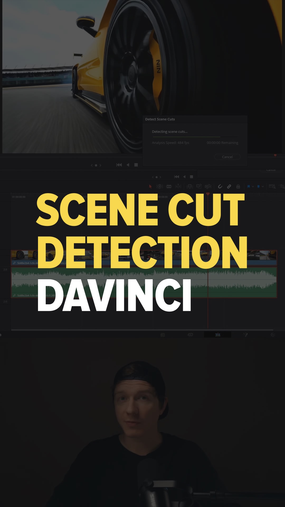
Task: Select the Selection Mode arrow tool
Action: tap(150, 187)
